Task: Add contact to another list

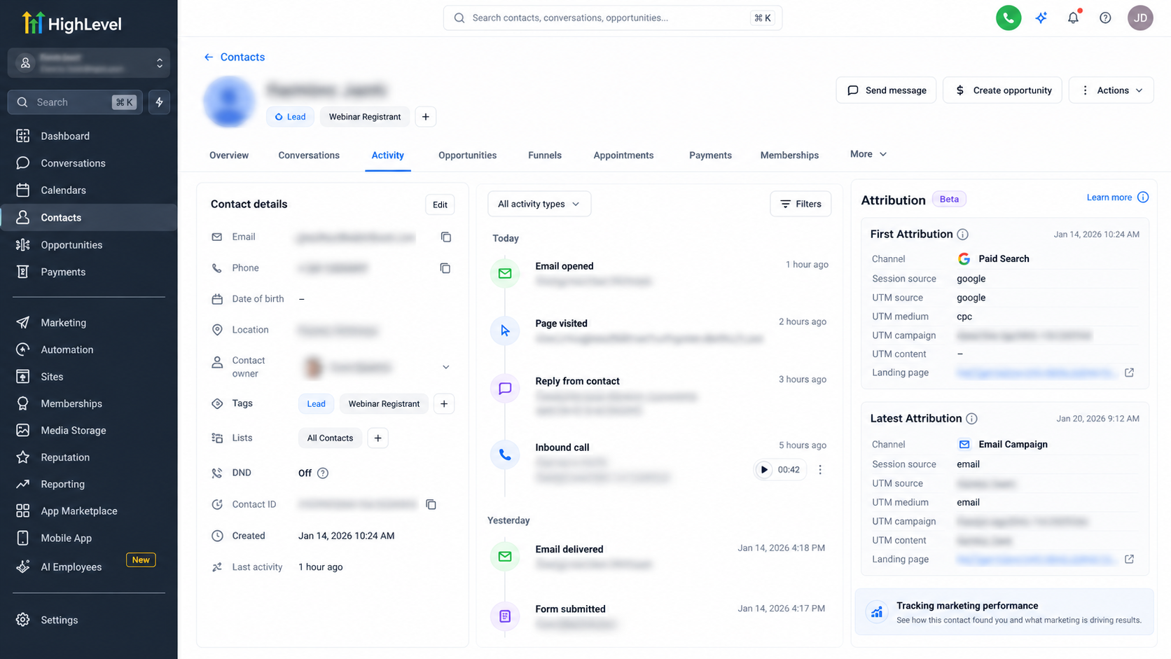Action: click(x=378, y=438)
